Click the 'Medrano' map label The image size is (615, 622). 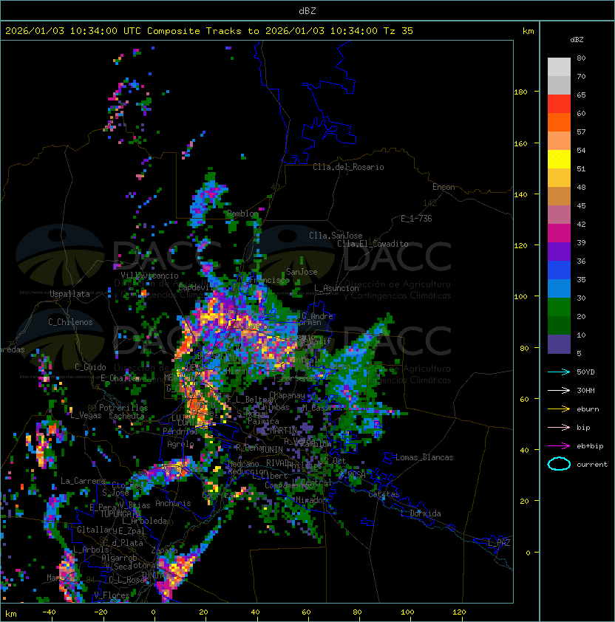[x=243, y=463]
